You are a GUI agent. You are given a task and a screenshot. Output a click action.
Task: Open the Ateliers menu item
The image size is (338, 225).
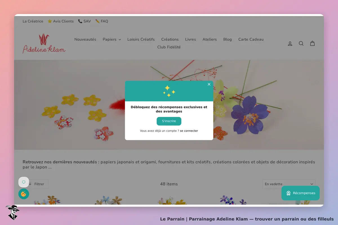pos(210,39)
